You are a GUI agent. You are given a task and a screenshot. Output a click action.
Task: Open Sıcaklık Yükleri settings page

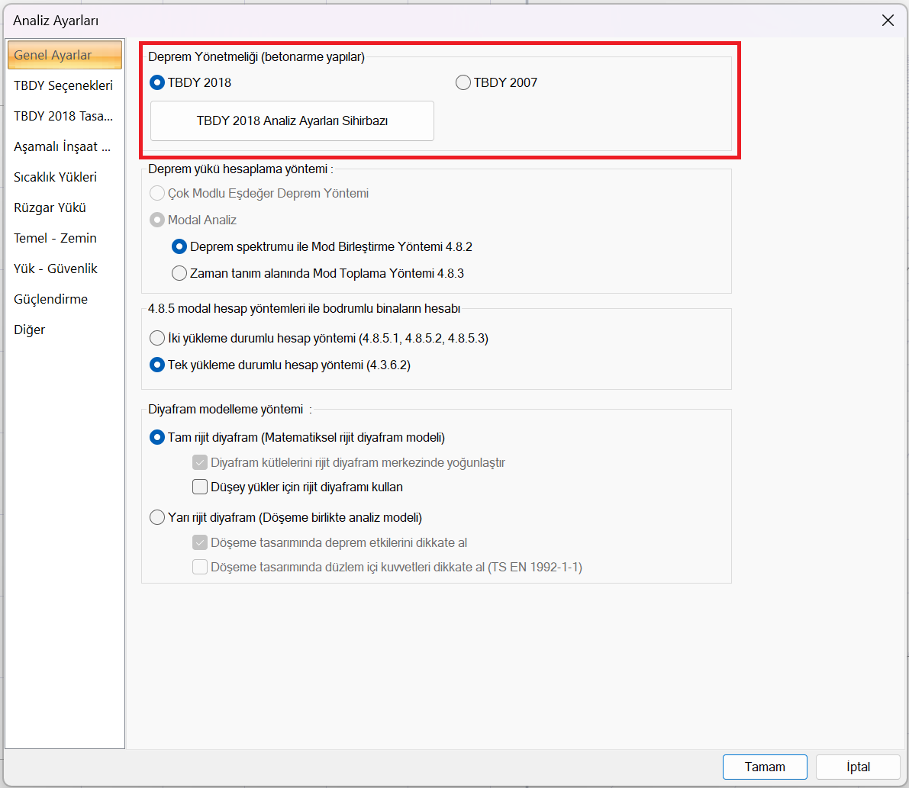(x=56, y=177)
